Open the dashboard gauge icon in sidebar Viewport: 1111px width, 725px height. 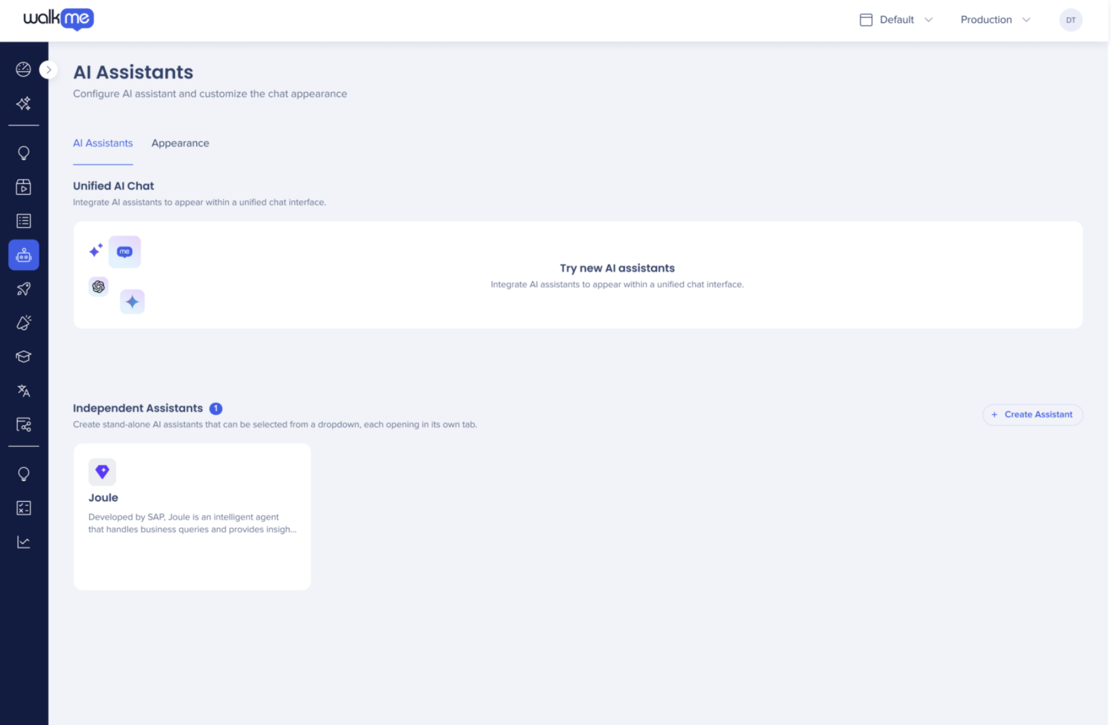[x=24, y=69]
